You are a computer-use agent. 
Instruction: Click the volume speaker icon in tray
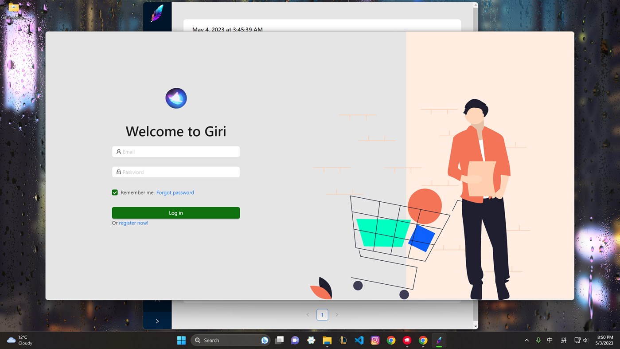(585, 340)
